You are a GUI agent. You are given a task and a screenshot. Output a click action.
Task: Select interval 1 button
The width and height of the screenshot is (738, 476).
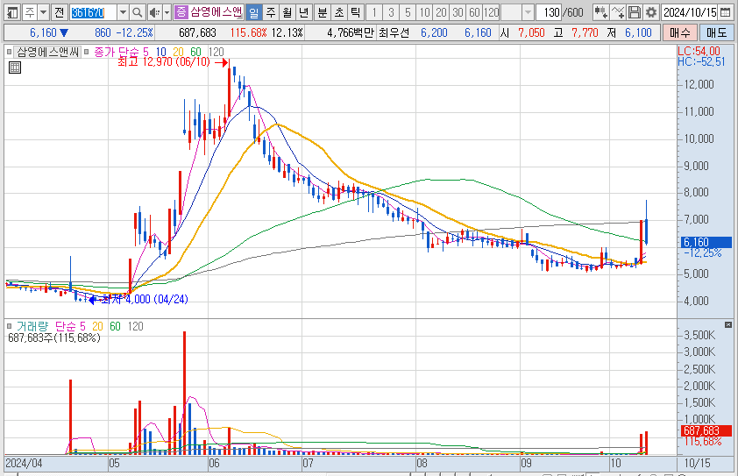(374, 12)
